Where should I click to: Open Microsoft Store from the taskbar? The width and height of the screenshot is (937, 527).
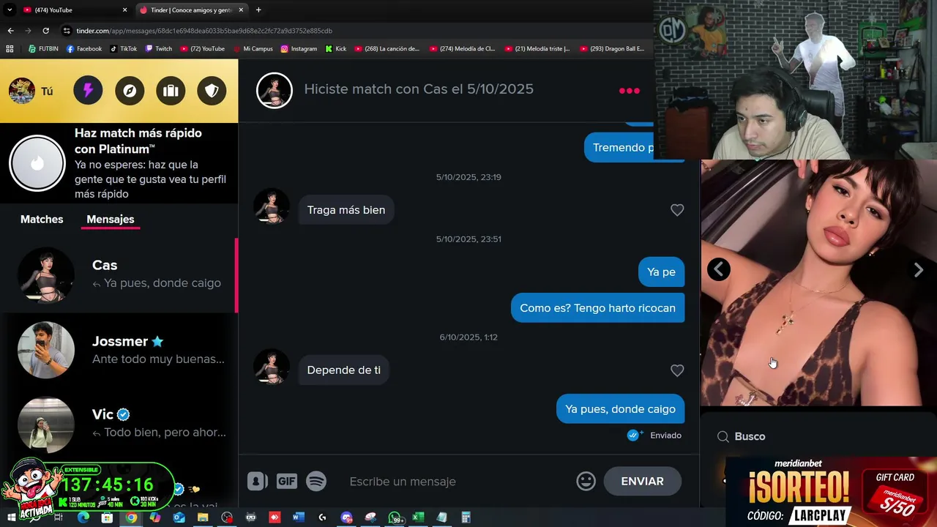107,517
